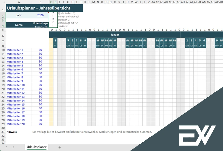This screenshot has width=223, height=151.
Task: Select the Mitarbeiter 20 name cell
Action: click(x=19, y=124)
